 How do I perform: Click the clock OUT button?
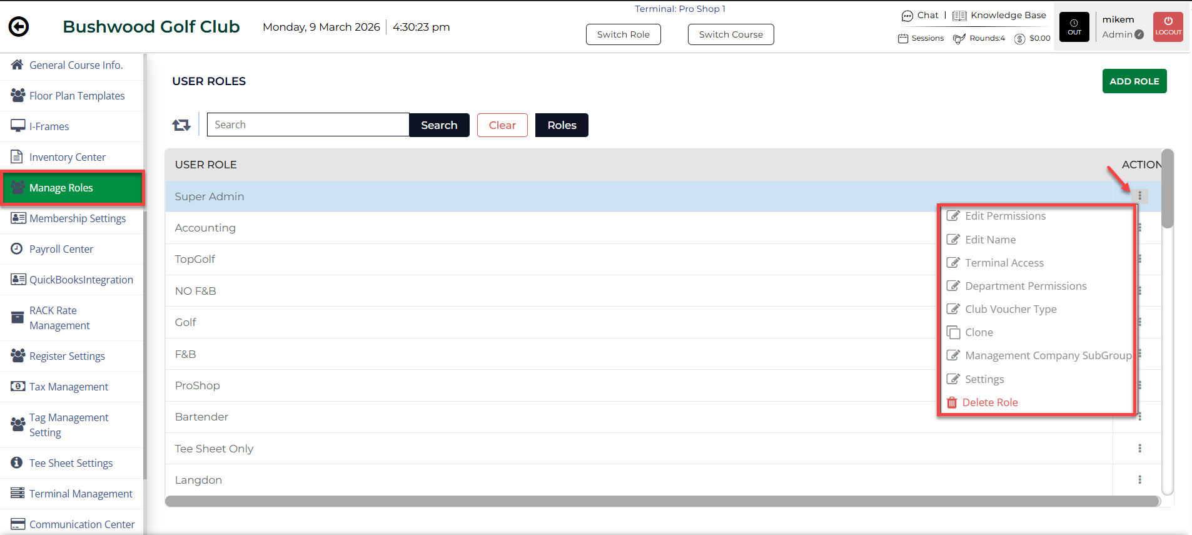tap(1074, 27)
